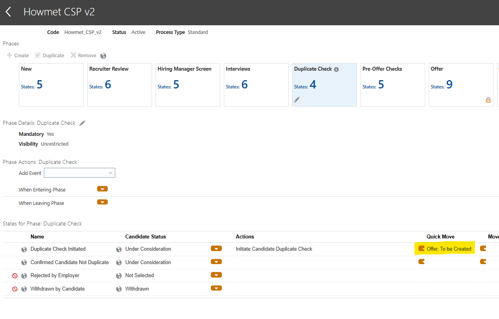Select the New phase card
Viewport: 499px width, 319px height.
click(x=51, y=85)
